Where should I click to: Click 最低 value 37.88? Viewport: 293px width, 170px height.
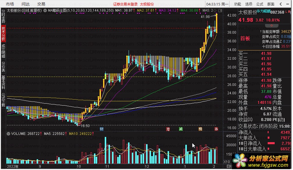[x=266, y=91]
